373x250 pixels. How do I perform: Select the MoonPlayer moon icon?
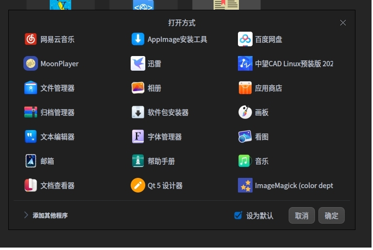coord(31,64)
